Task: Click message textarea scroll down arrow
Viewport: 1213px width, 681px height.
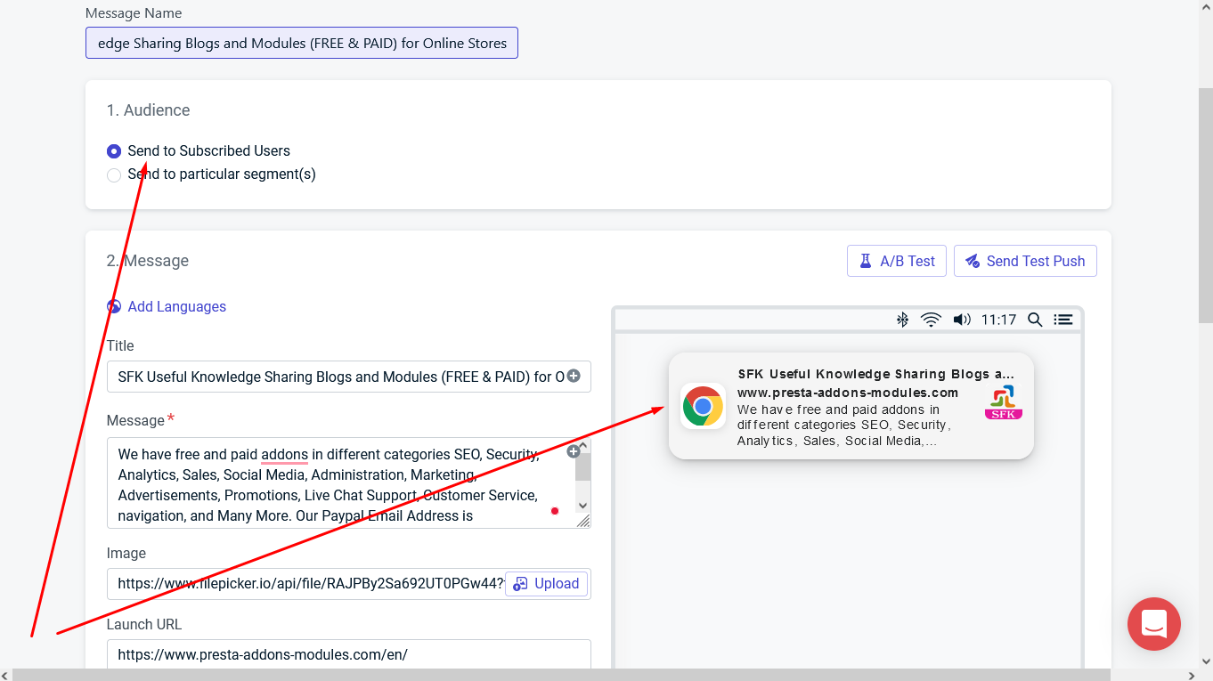Action: [x=583, y=506]
